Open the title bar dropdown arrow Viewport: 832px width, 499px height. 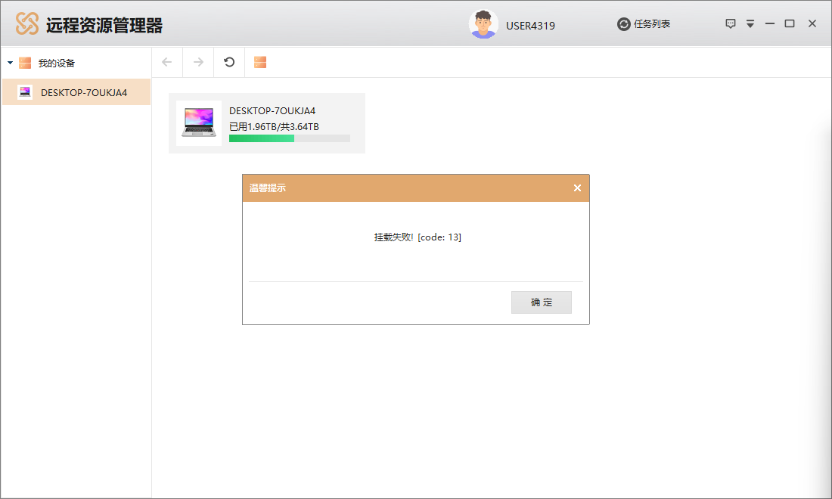750,23
